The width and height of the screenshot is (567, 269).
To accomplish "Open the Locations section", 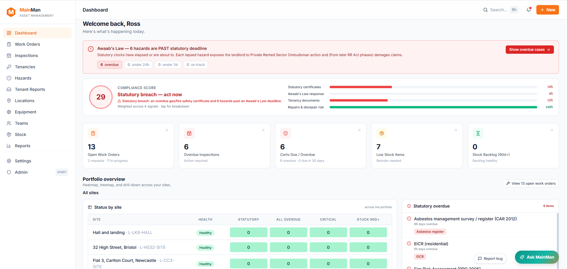I will click(x=37, y=101).
